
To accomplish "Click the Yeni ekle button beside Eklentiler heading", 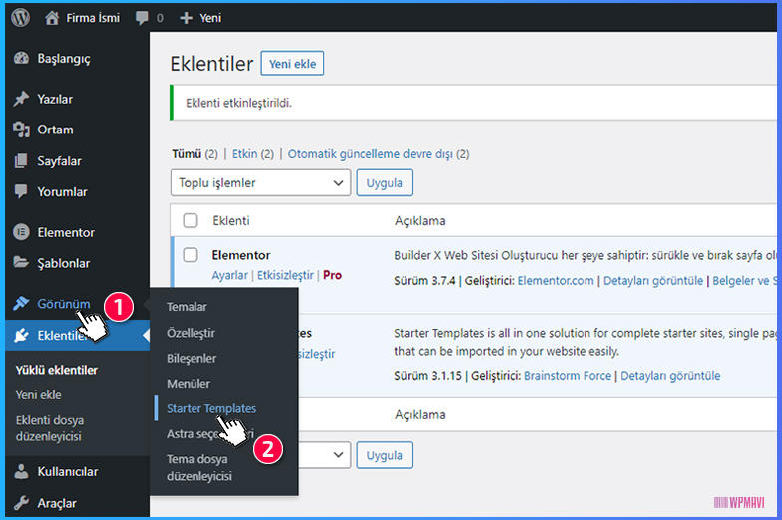I will point(292,64).
